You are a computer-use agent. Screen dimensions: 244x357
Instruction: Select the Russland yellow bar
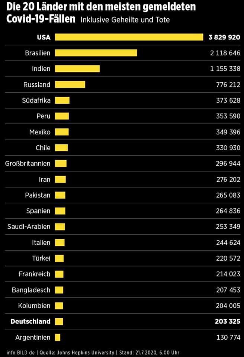[x=70, y=84]
